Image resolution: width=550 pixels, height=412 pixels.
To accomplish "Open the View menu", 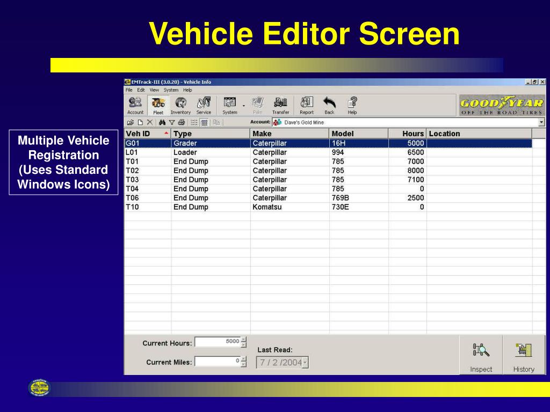I will pyautogui.click(x=154, y=90).
